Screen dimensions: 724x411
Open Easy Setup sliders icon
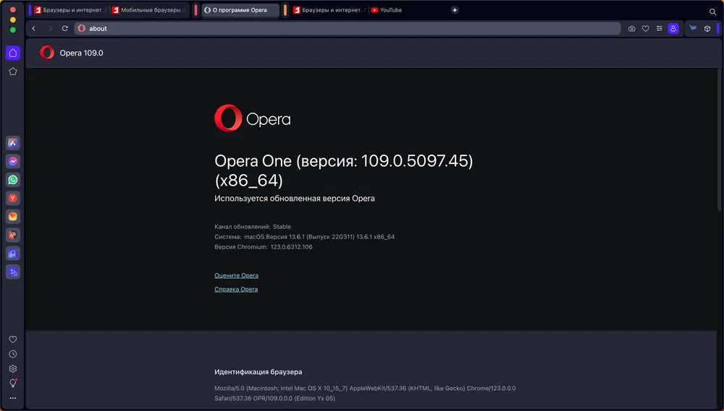(x=660, y=29)
